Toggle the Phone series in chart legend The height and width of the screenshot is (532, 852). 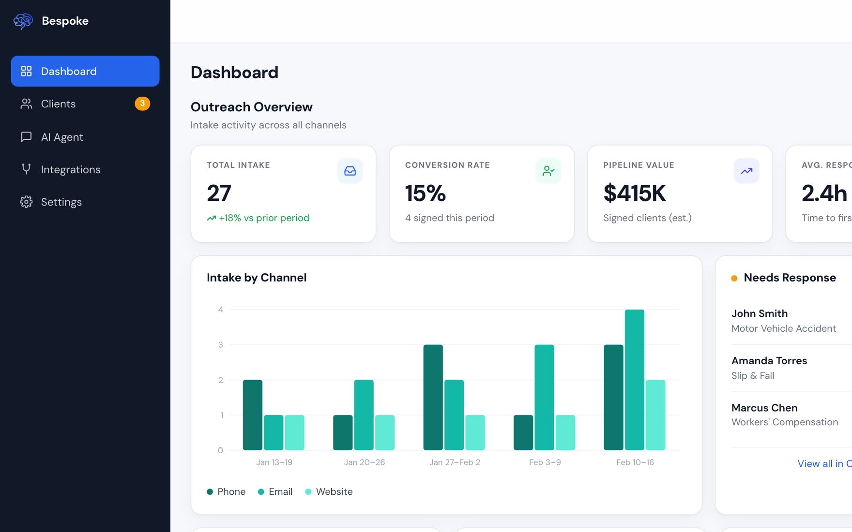[226, 491]
